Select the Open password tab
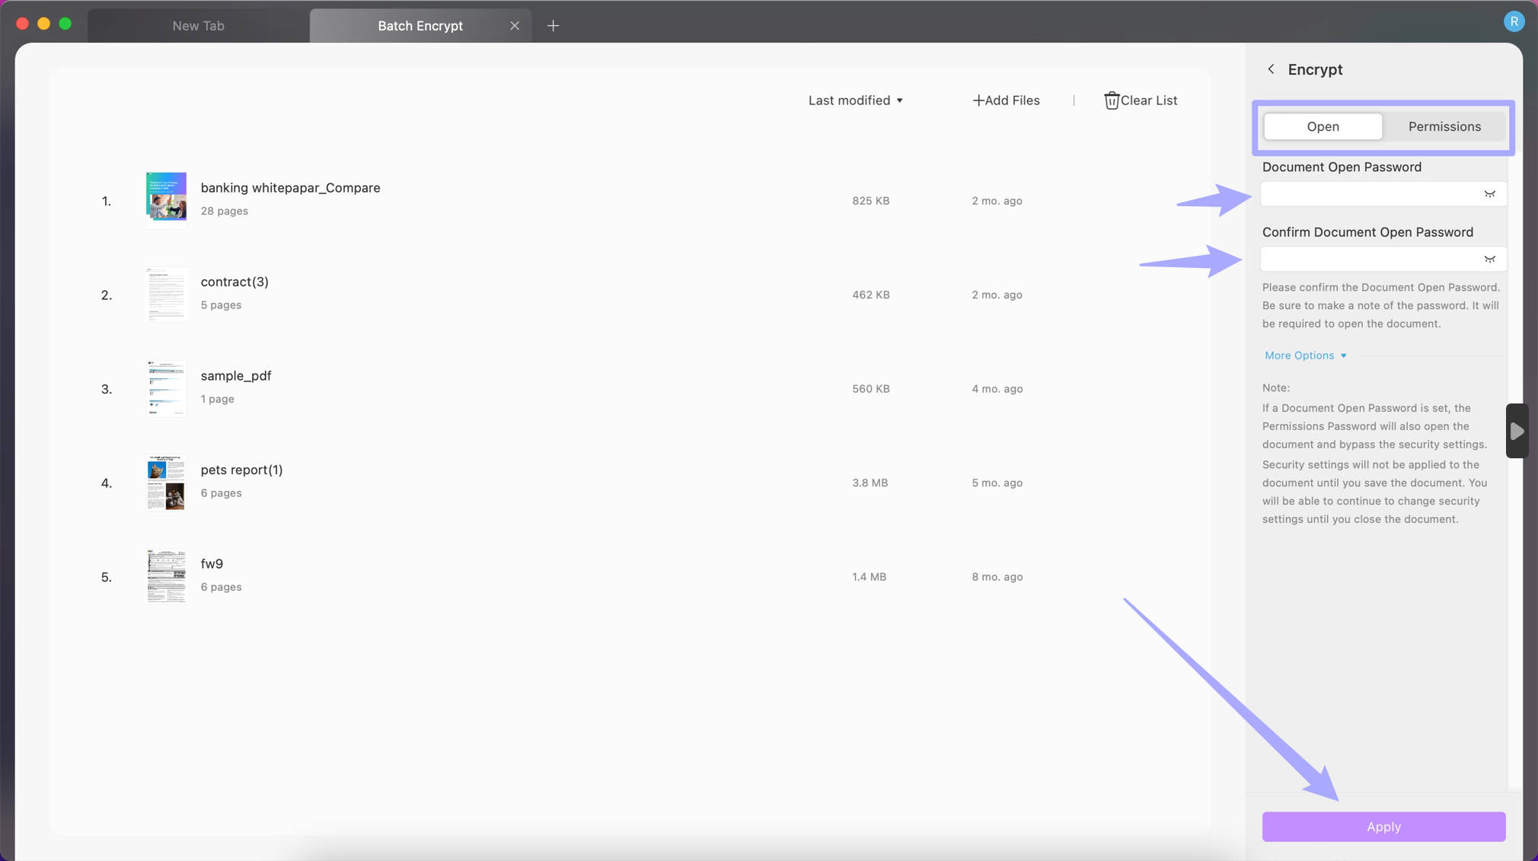The height and width of the screenshot is (861, 1538). click(1323, 126)
